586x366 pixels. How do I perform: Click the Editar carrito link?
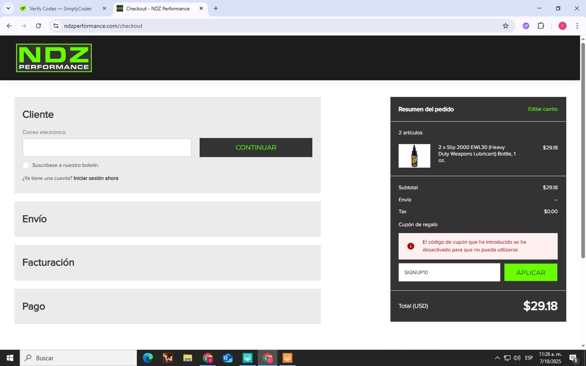click(543, 109)
